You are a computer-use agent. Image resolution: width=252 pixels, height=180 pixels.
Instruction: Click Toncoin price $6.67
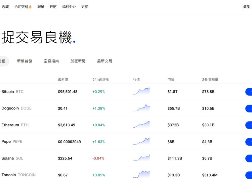click(63, 175)
